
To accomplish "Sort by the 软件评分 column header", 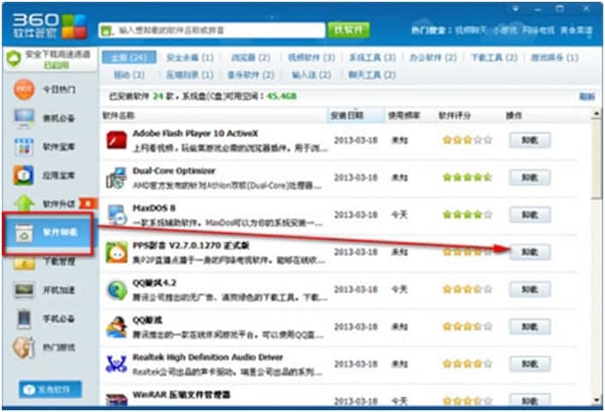I will click(454, 116).
